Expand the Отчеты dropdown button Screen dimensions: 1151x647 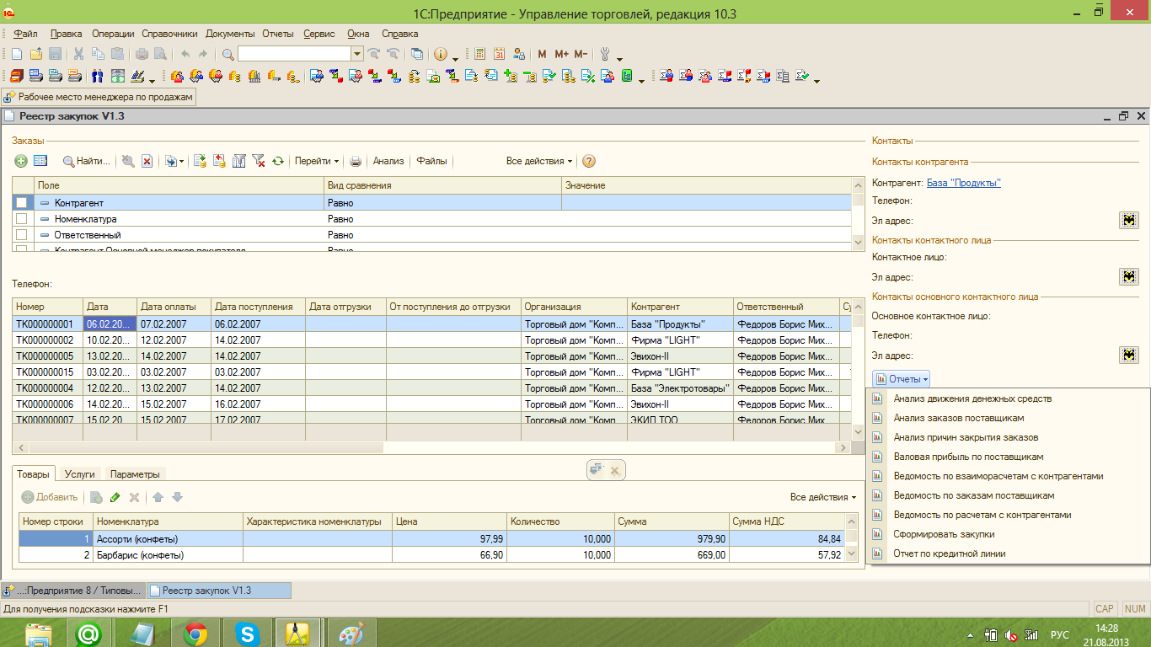(x=902, y=379)
